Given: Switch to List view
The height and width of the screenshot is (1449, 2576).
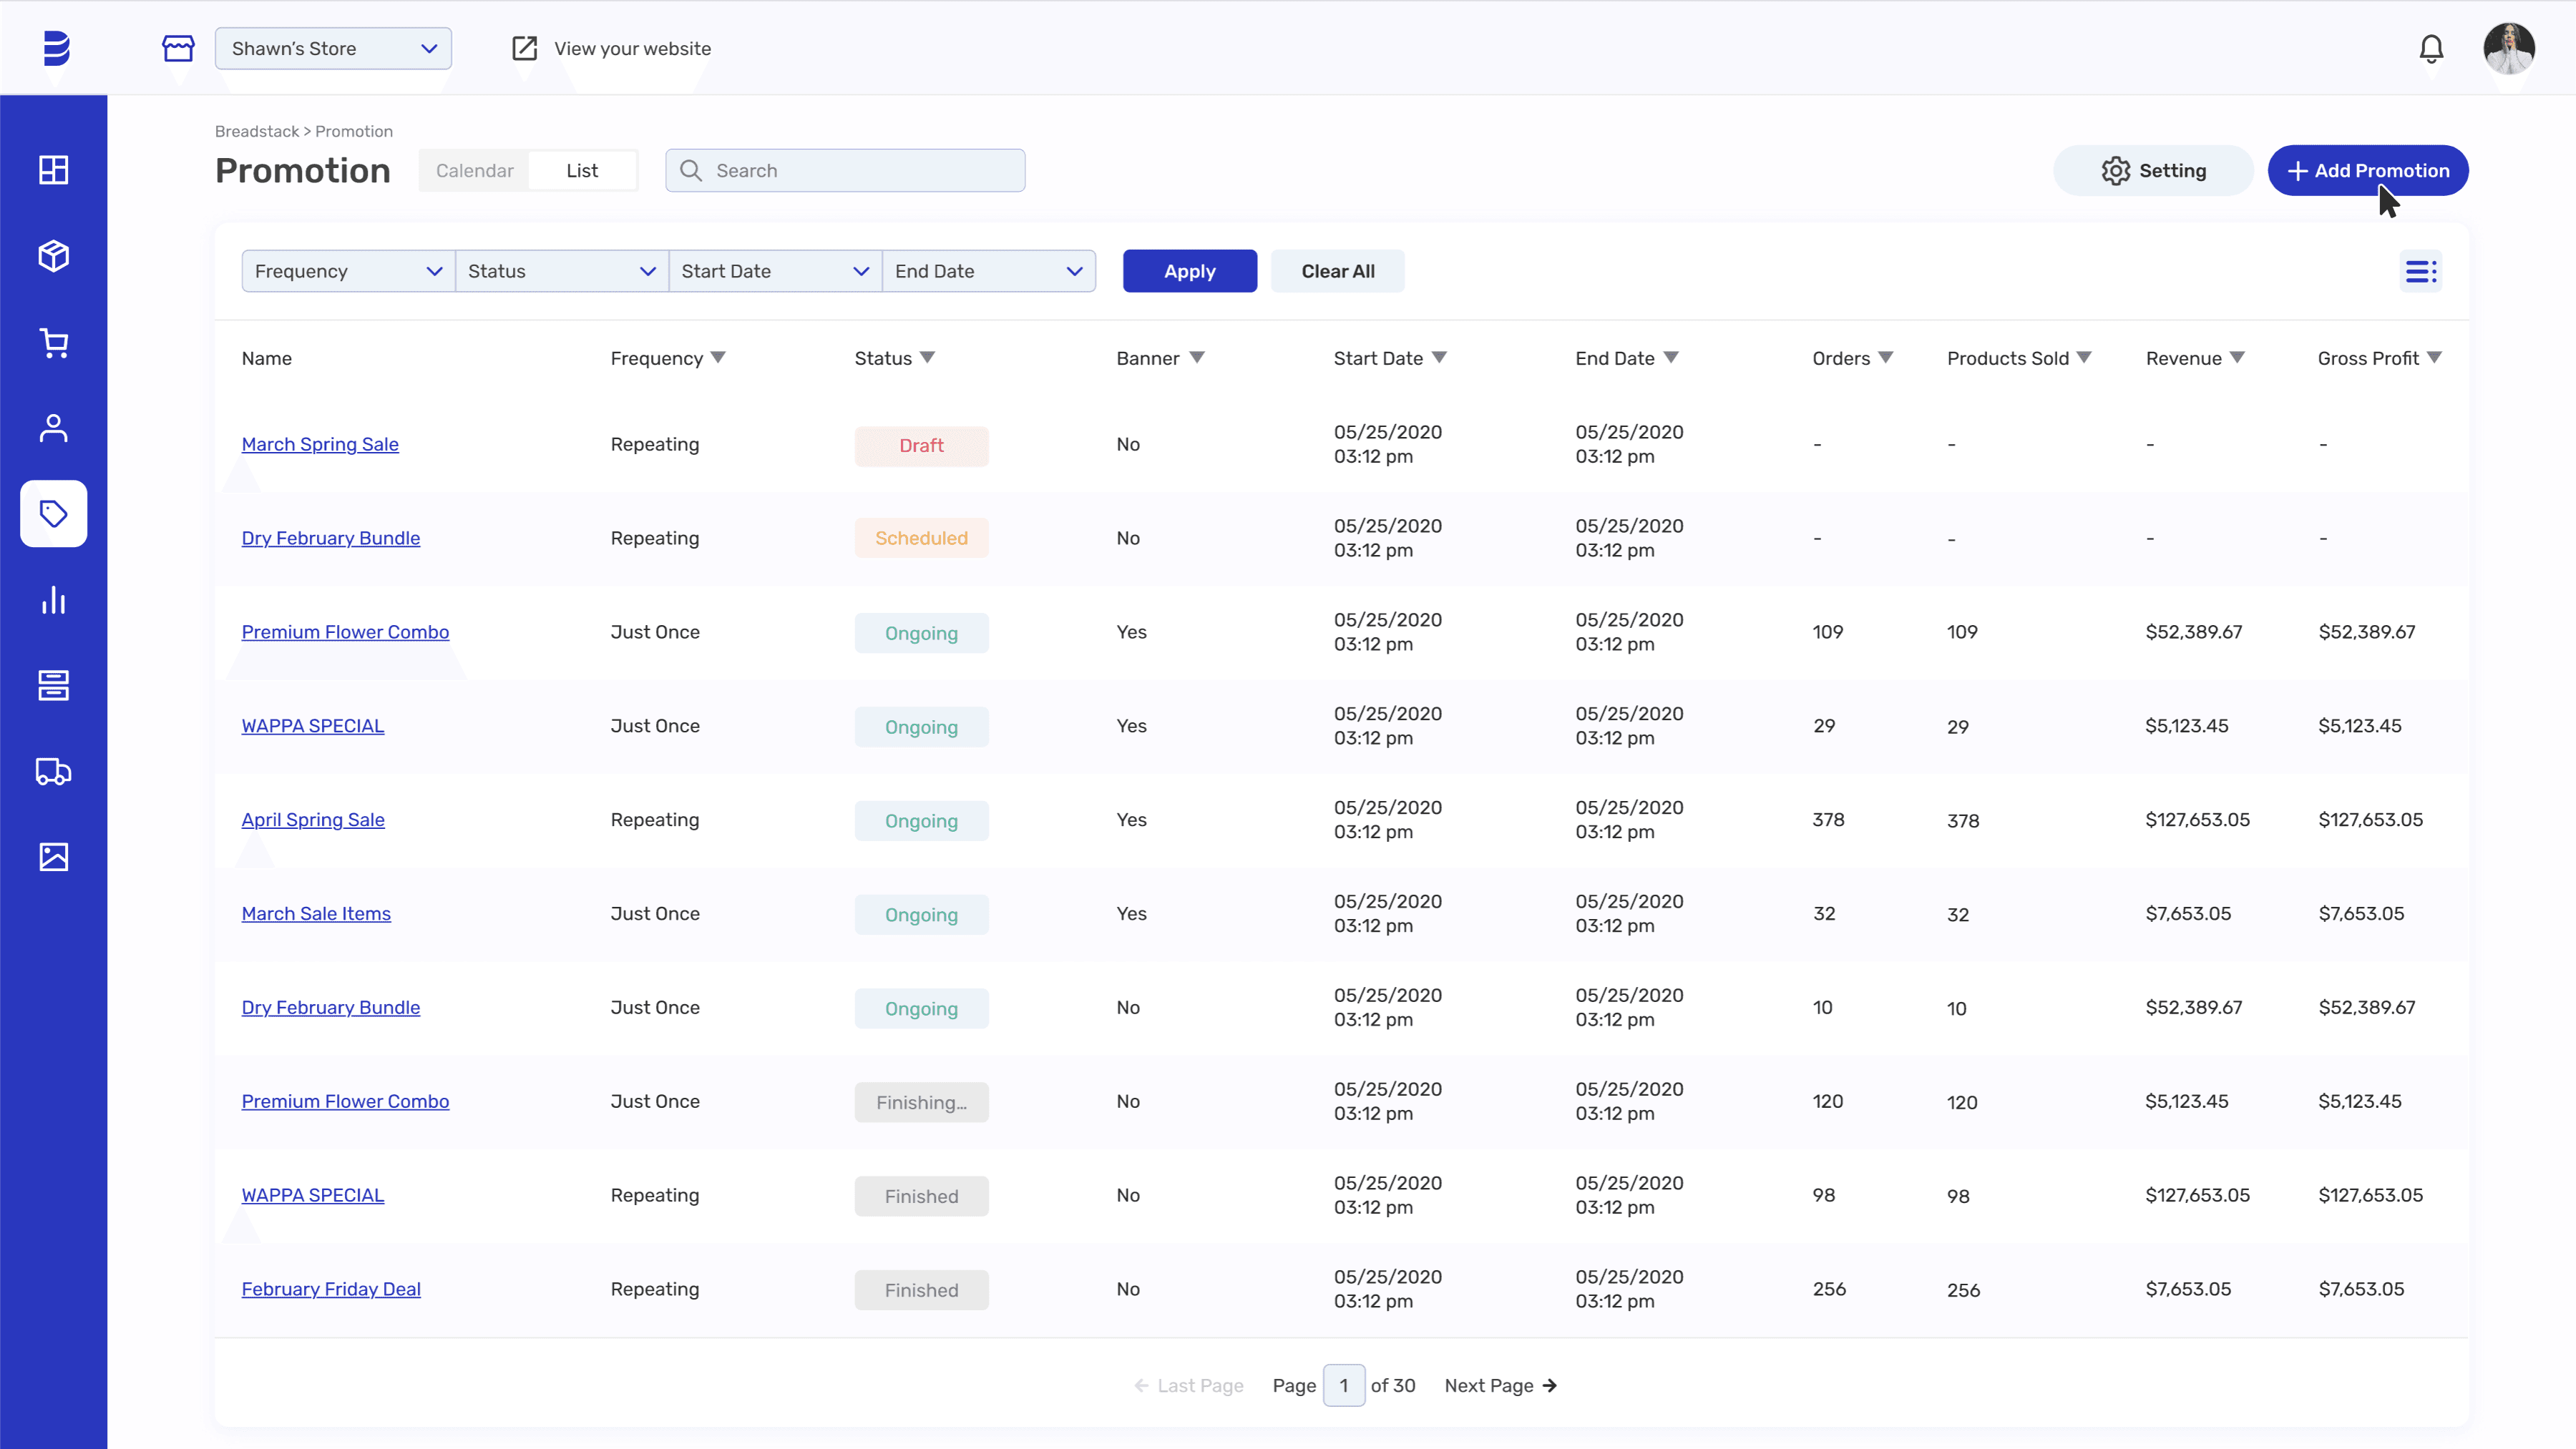Looking at the screenshot, I should (x=582, y=171).
